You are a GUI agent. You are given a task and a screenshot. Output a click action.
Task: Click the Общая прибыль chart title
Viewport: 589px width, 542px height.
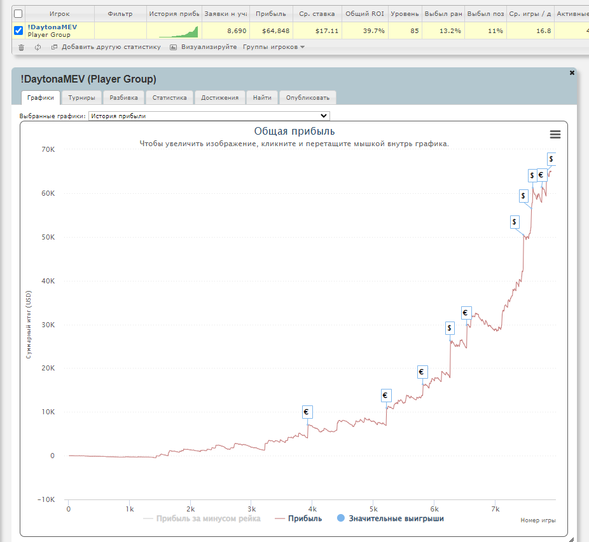pyautogui.click(x=294, y=131)
